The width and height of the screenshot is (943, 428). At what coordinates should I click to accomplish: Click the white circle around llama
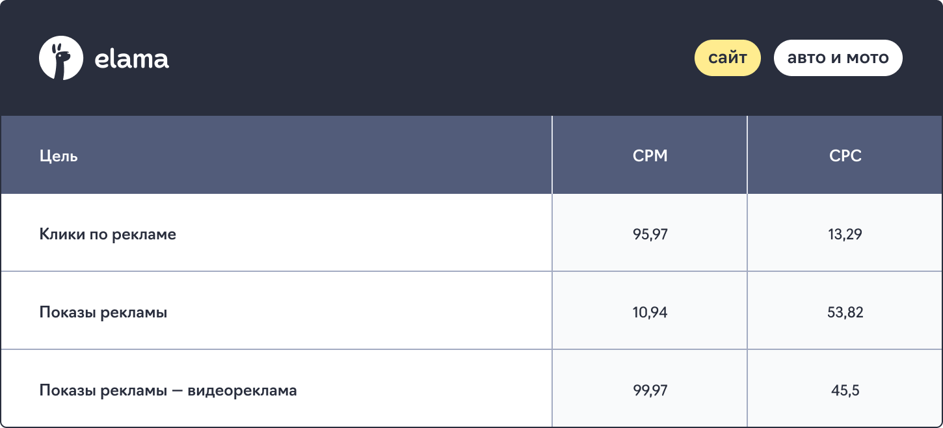[61, 58]
